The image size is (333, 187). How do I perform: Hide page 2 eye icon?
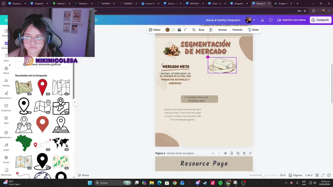tap(225, 153)
